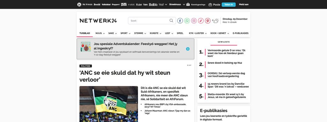Open 'OORSIG | Só verloop eerste dag' story
Image resolution: width=327 pixels, height=122 pixels.
point(226,75)
